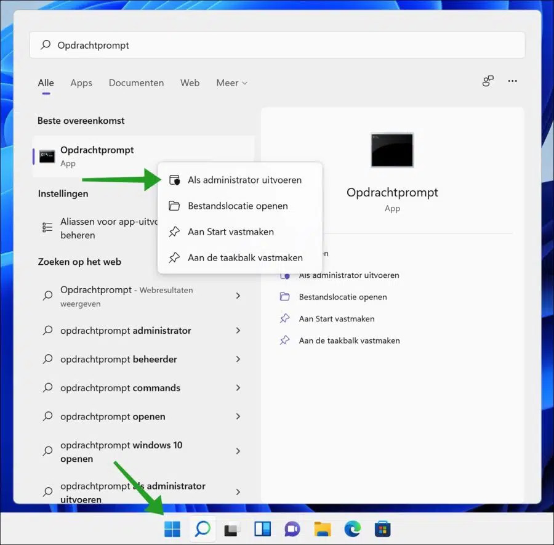This screenshot has width=554, height=545.
Task: Switch to the Documenten tab
Action: [136, 83]
